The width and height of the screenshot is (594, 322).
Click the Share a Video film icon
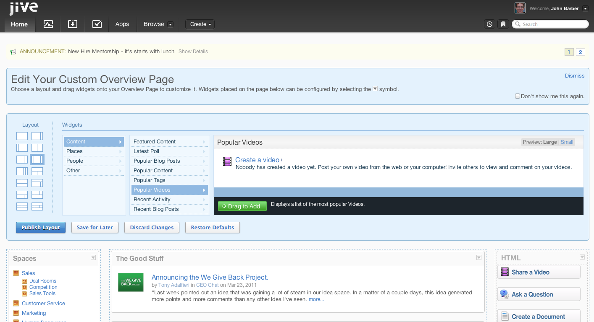pos(505,272)
